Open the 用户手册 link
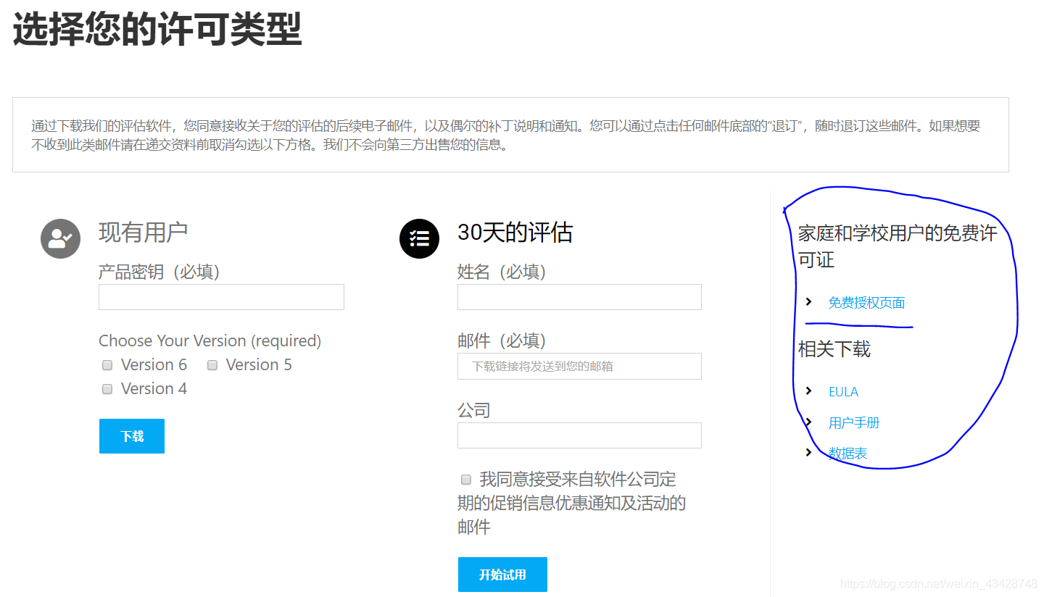The width and height of the screenshot is (1044, 597). tap(854, 422)
